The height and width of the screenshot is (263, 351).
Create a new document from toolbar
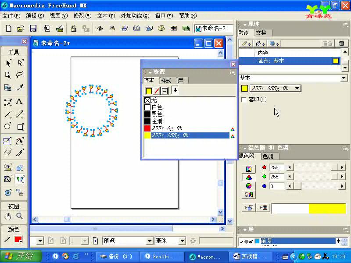point(8,28)
